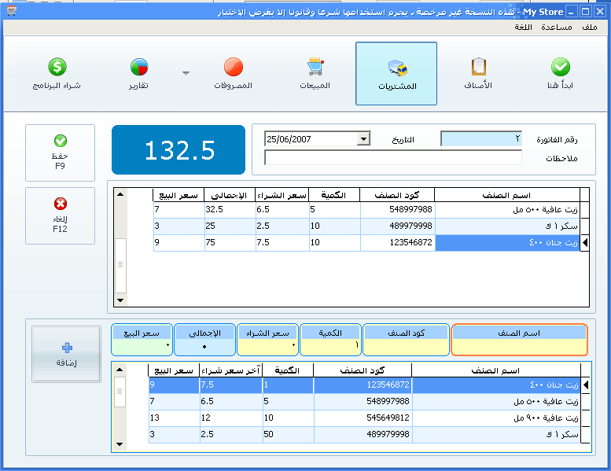Click the حفظ F9 save button label
Screen dimensions: 611x471
[x=60, y=161]
